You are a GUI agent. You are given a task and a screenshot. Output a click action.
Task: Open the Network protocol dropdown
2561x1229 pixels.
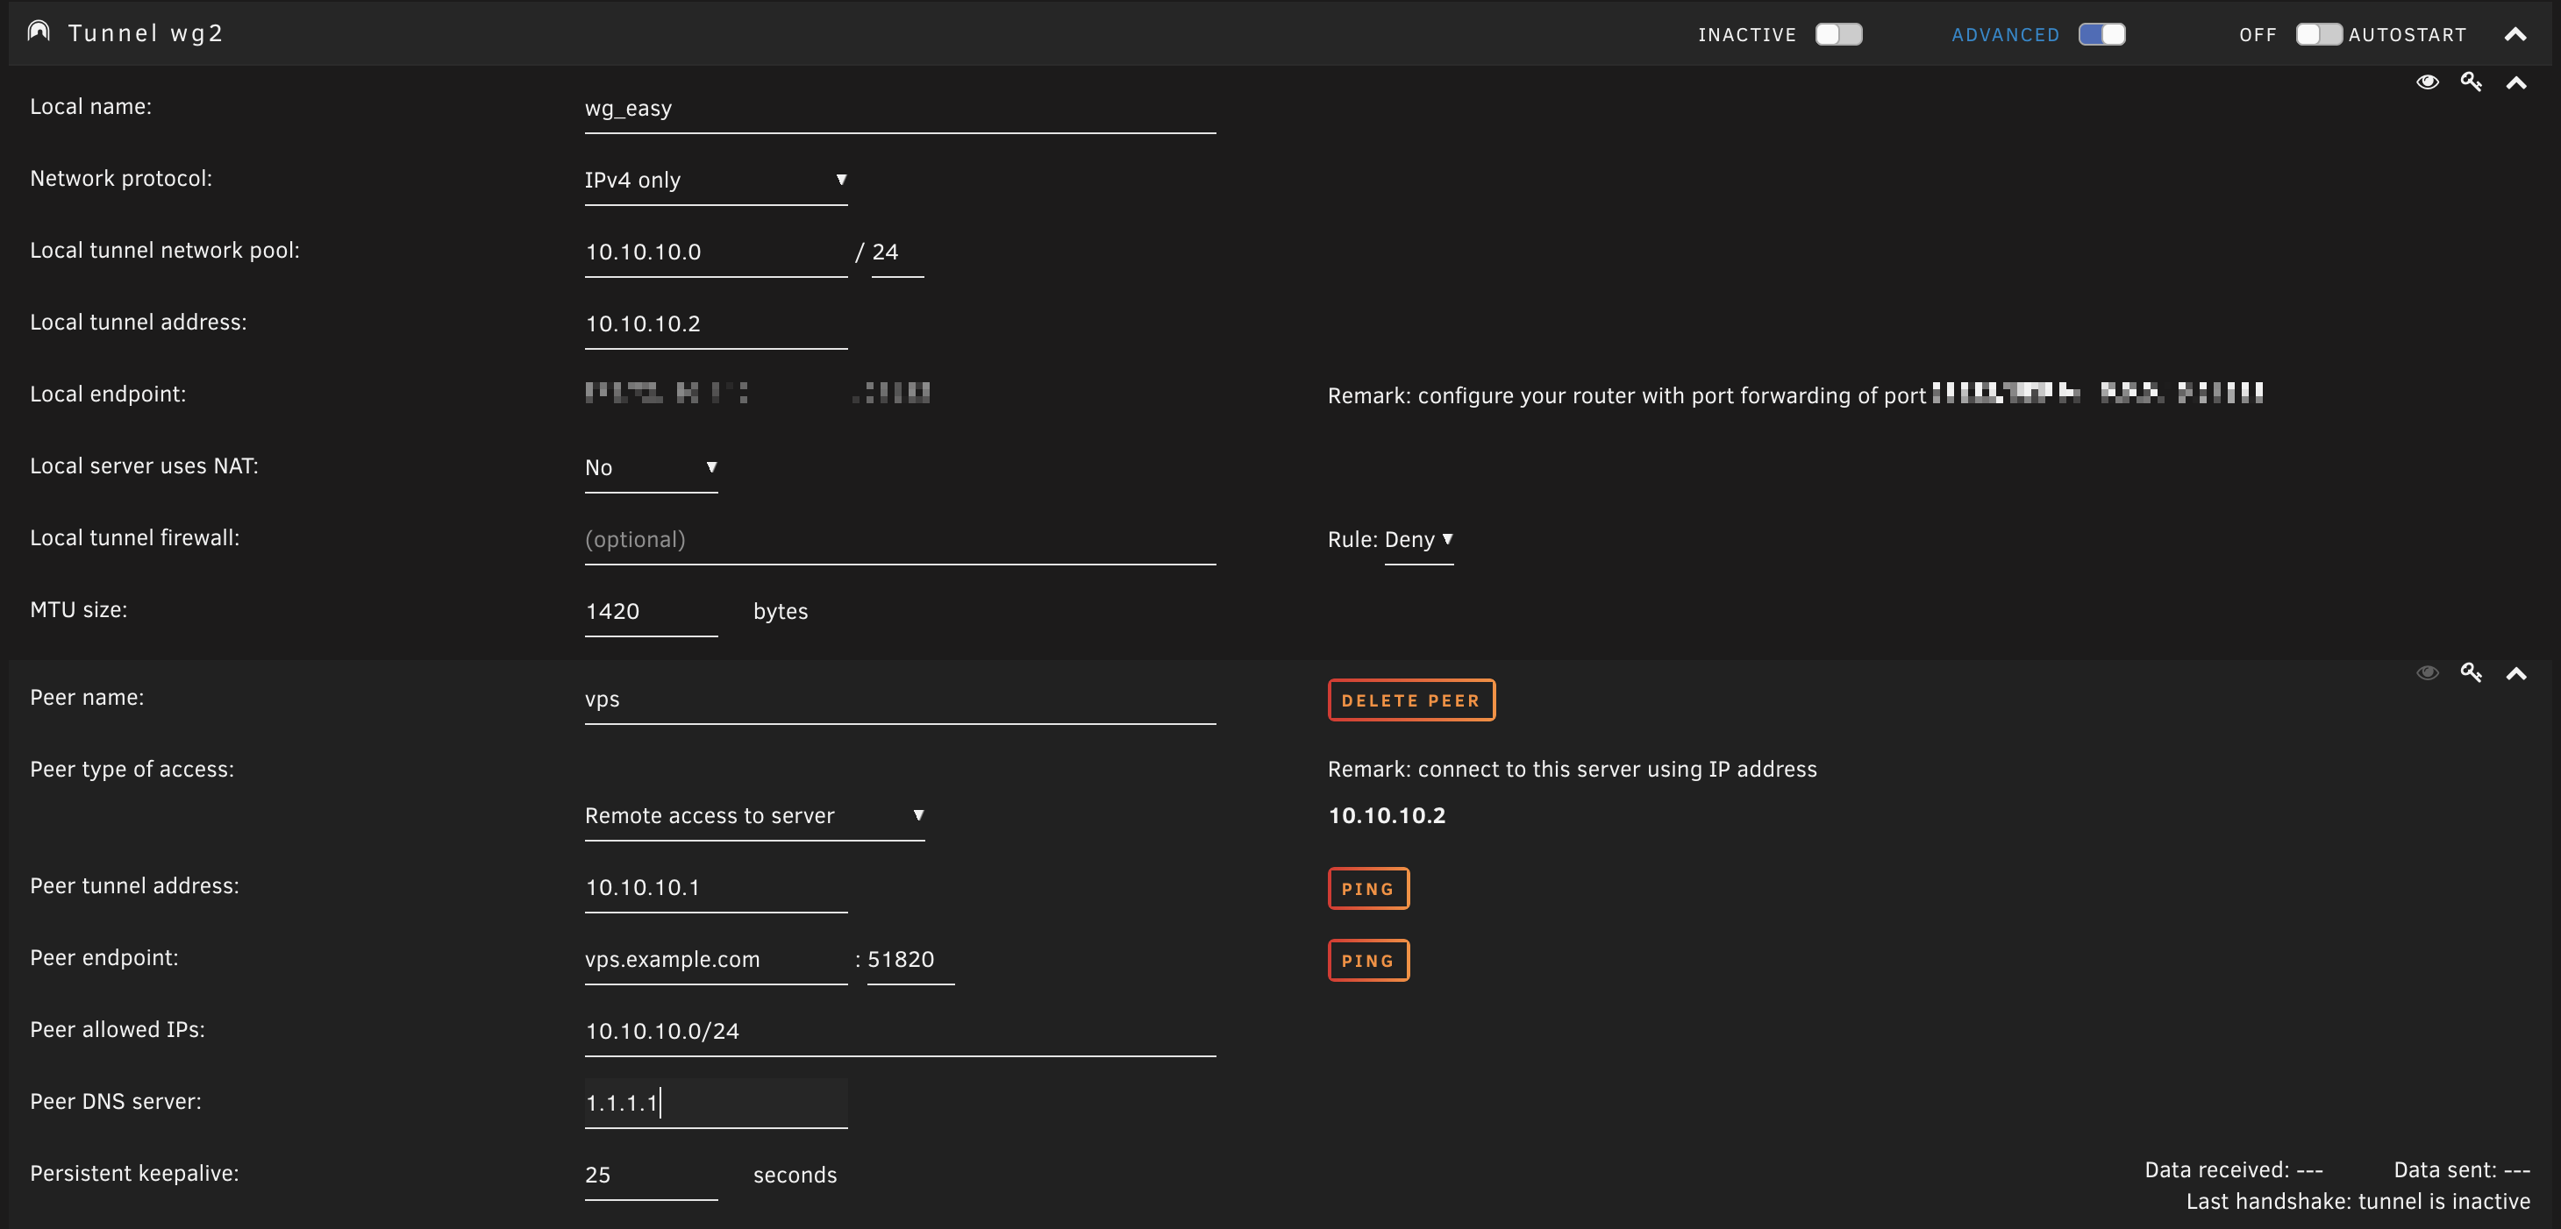(715, 180)
